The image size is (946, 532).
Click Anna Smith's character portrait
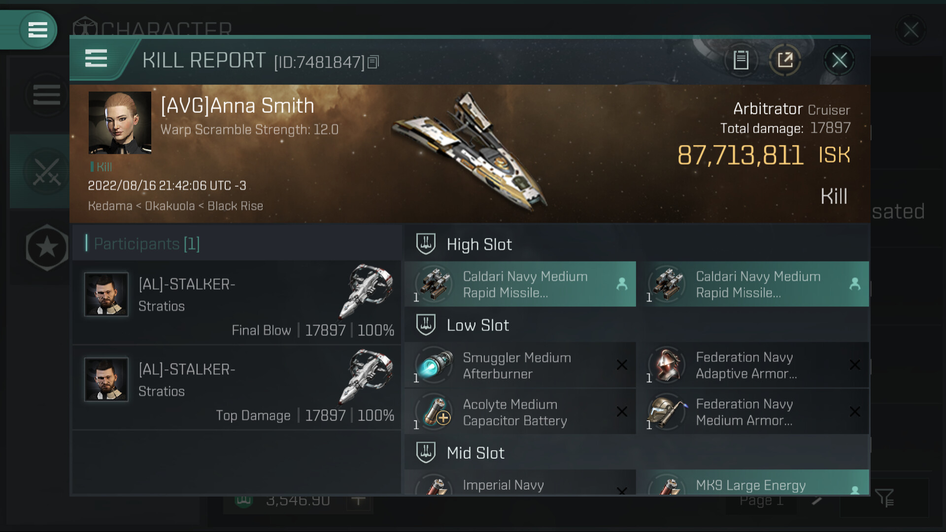pos(120,123)
